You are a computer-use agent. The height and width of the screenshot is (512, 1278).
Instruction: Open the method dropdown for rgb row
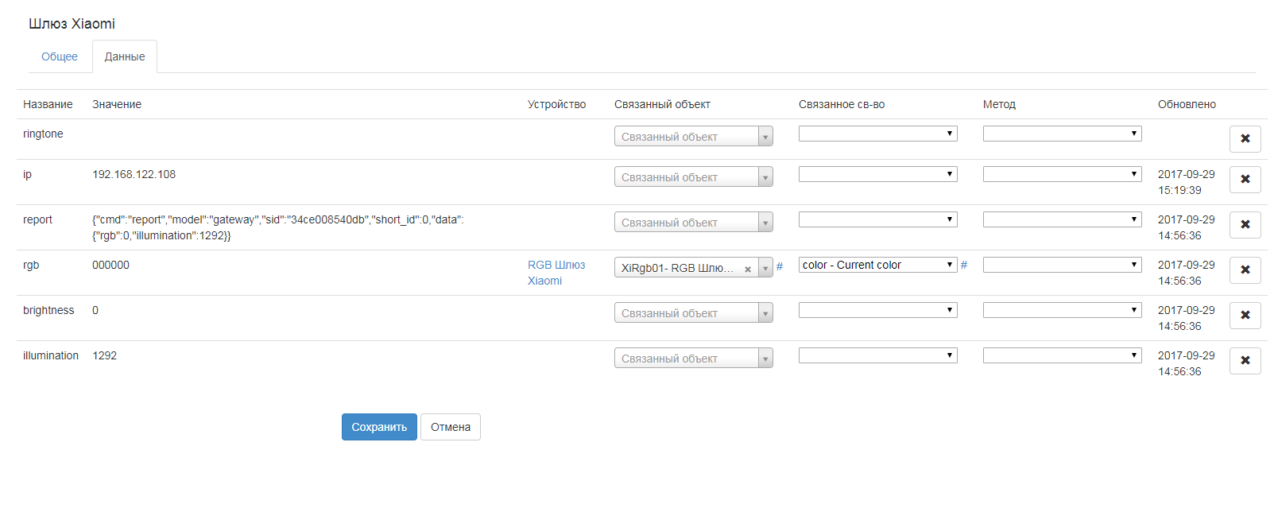pos(1062,265)
